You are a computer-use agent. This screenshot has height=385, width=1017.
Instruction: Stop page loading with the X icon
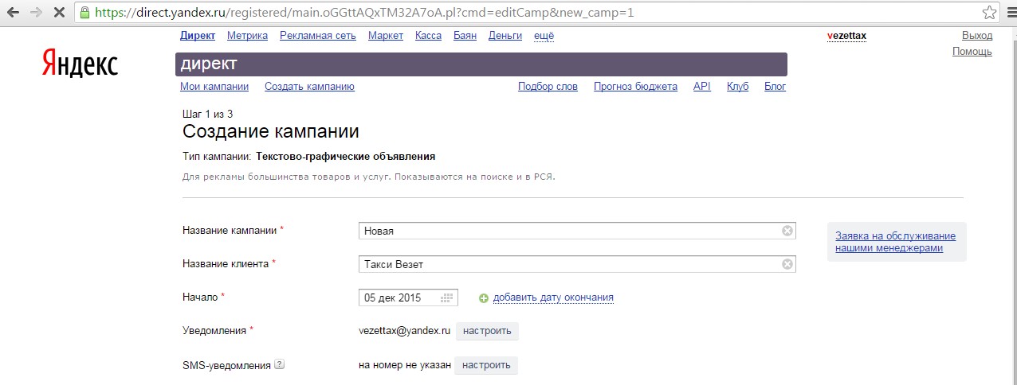60,13
